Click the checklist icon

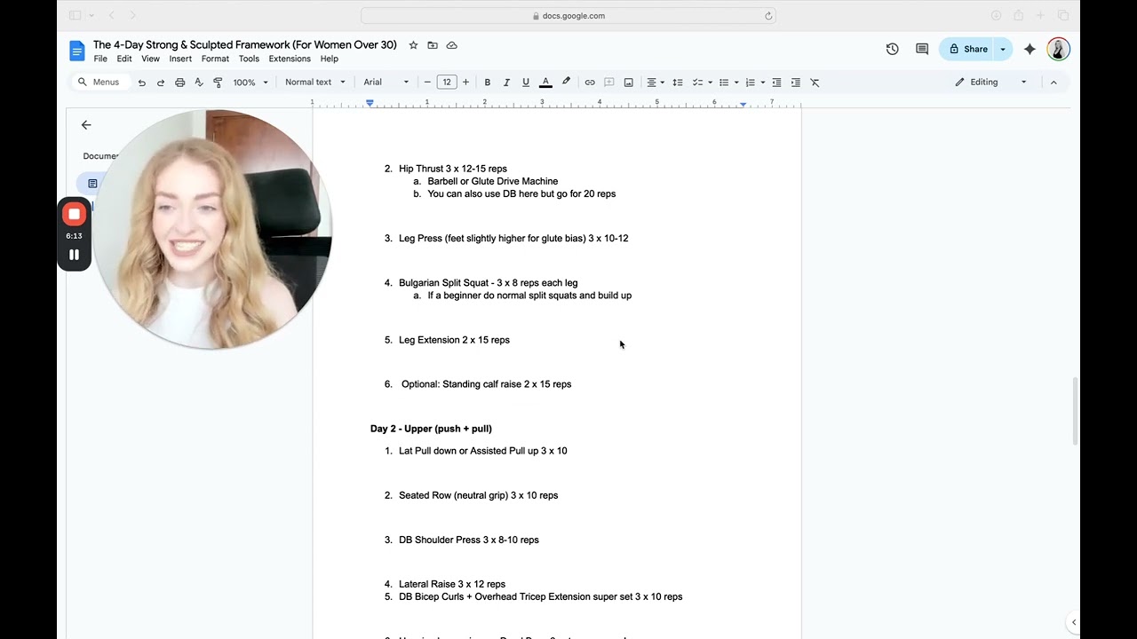click(697, 83)
